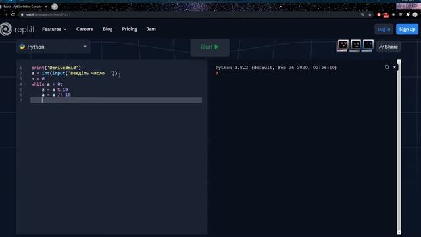Screen dimensions: 421x237
Task: Click the browser address bar URL
Action: click(x=48, y=14)
